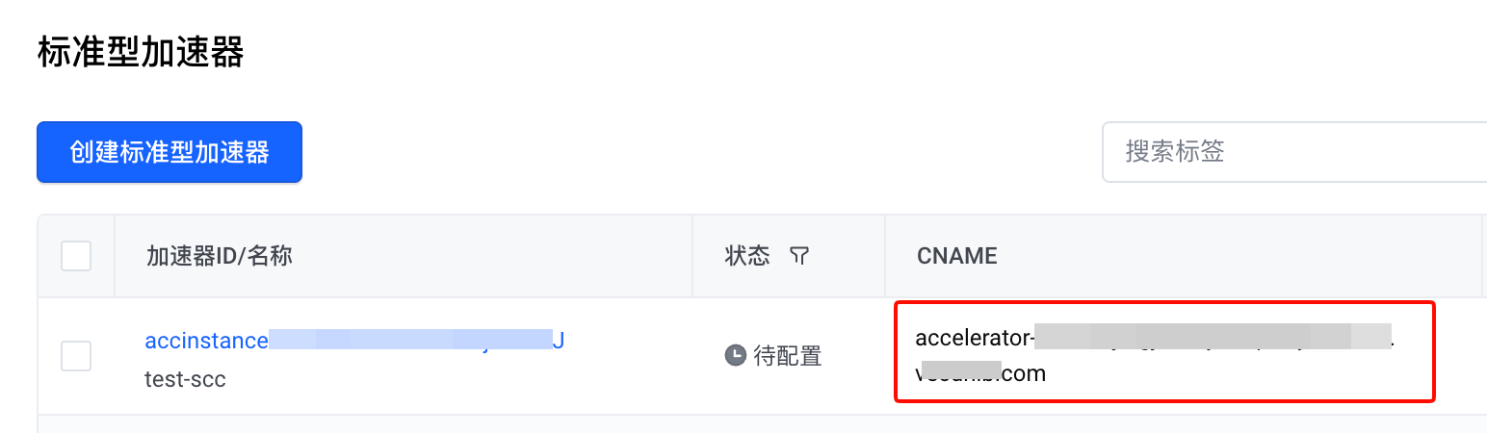Select the 待配置 status text
The width and height of the screenshot is (1487, 433).
787,356
